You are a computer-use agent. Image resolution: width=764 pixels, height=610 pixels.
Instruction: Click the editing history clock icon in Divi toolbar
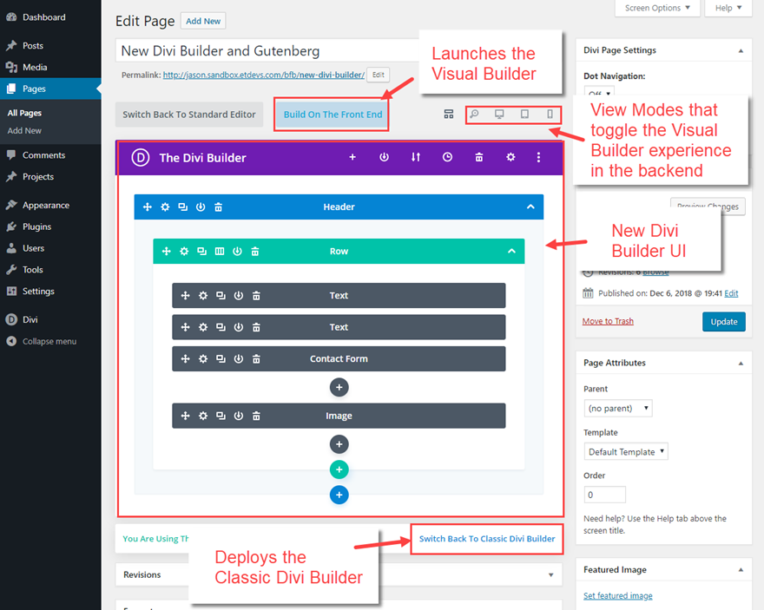[x=446, y=157]
